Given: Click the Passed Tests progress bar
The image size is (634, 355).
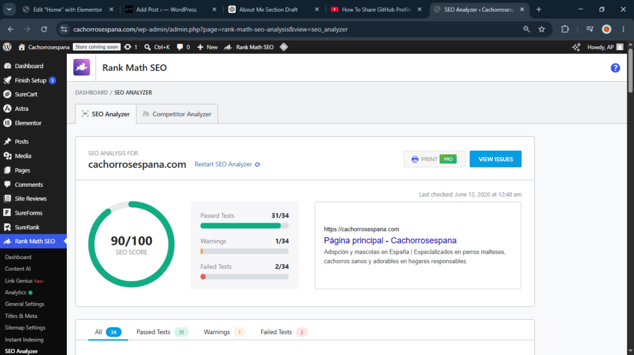Looking at the screenshot, I should point(244,226).
